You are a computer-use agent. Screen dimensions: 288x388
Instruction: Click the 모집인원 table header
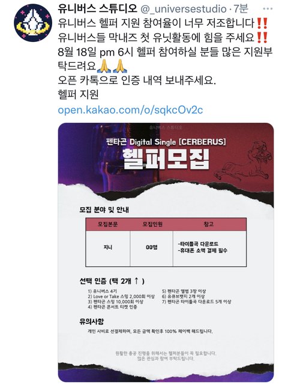click(152, 224)
